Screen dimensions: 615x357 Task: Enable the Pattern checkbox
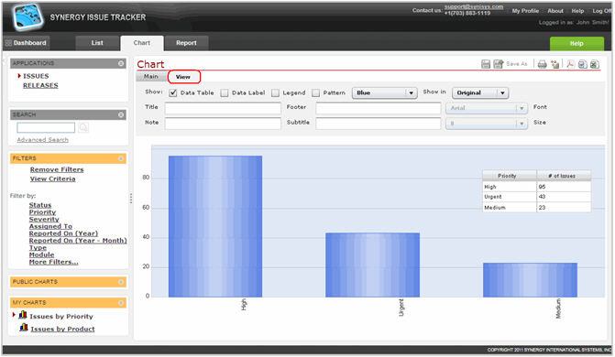315,92
